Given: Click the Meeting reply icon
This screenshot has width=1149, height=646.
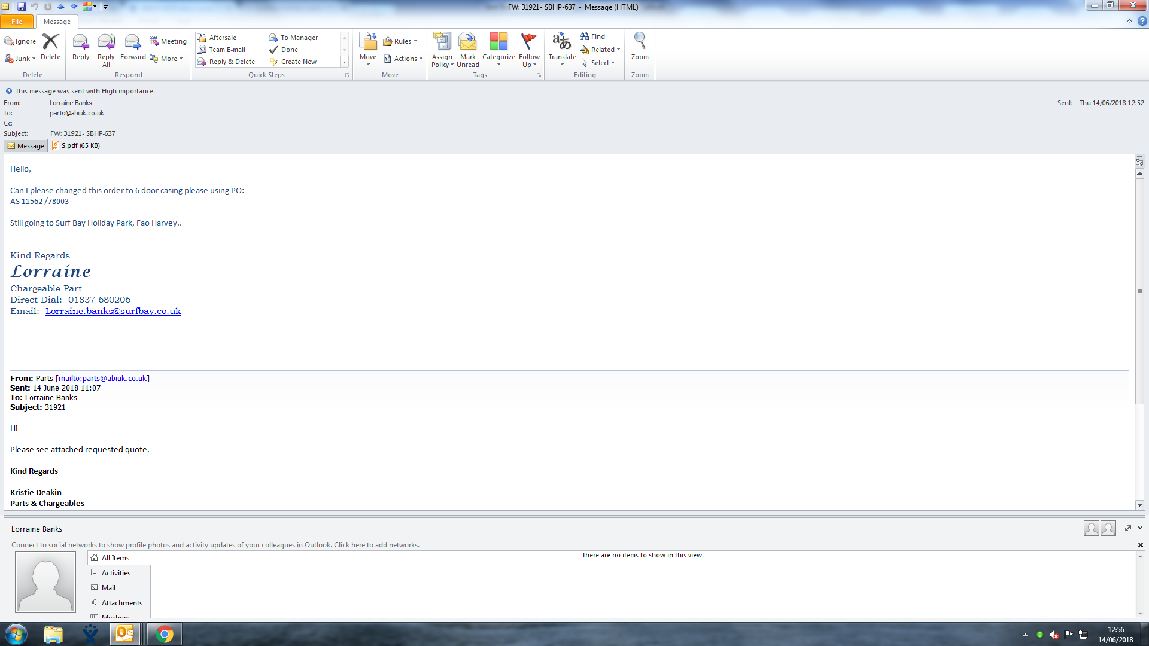Looking at the screenshot, I should (168, 41).
